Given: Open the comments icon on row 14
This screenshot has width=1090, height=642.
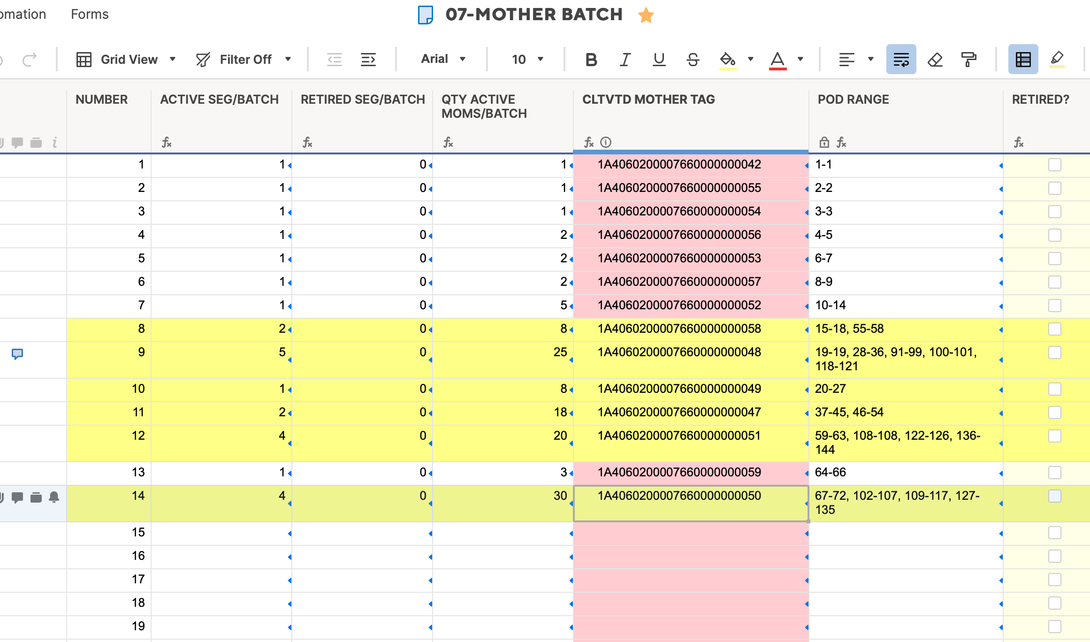Looking at the screenshot, I should [x=17, y=497].
